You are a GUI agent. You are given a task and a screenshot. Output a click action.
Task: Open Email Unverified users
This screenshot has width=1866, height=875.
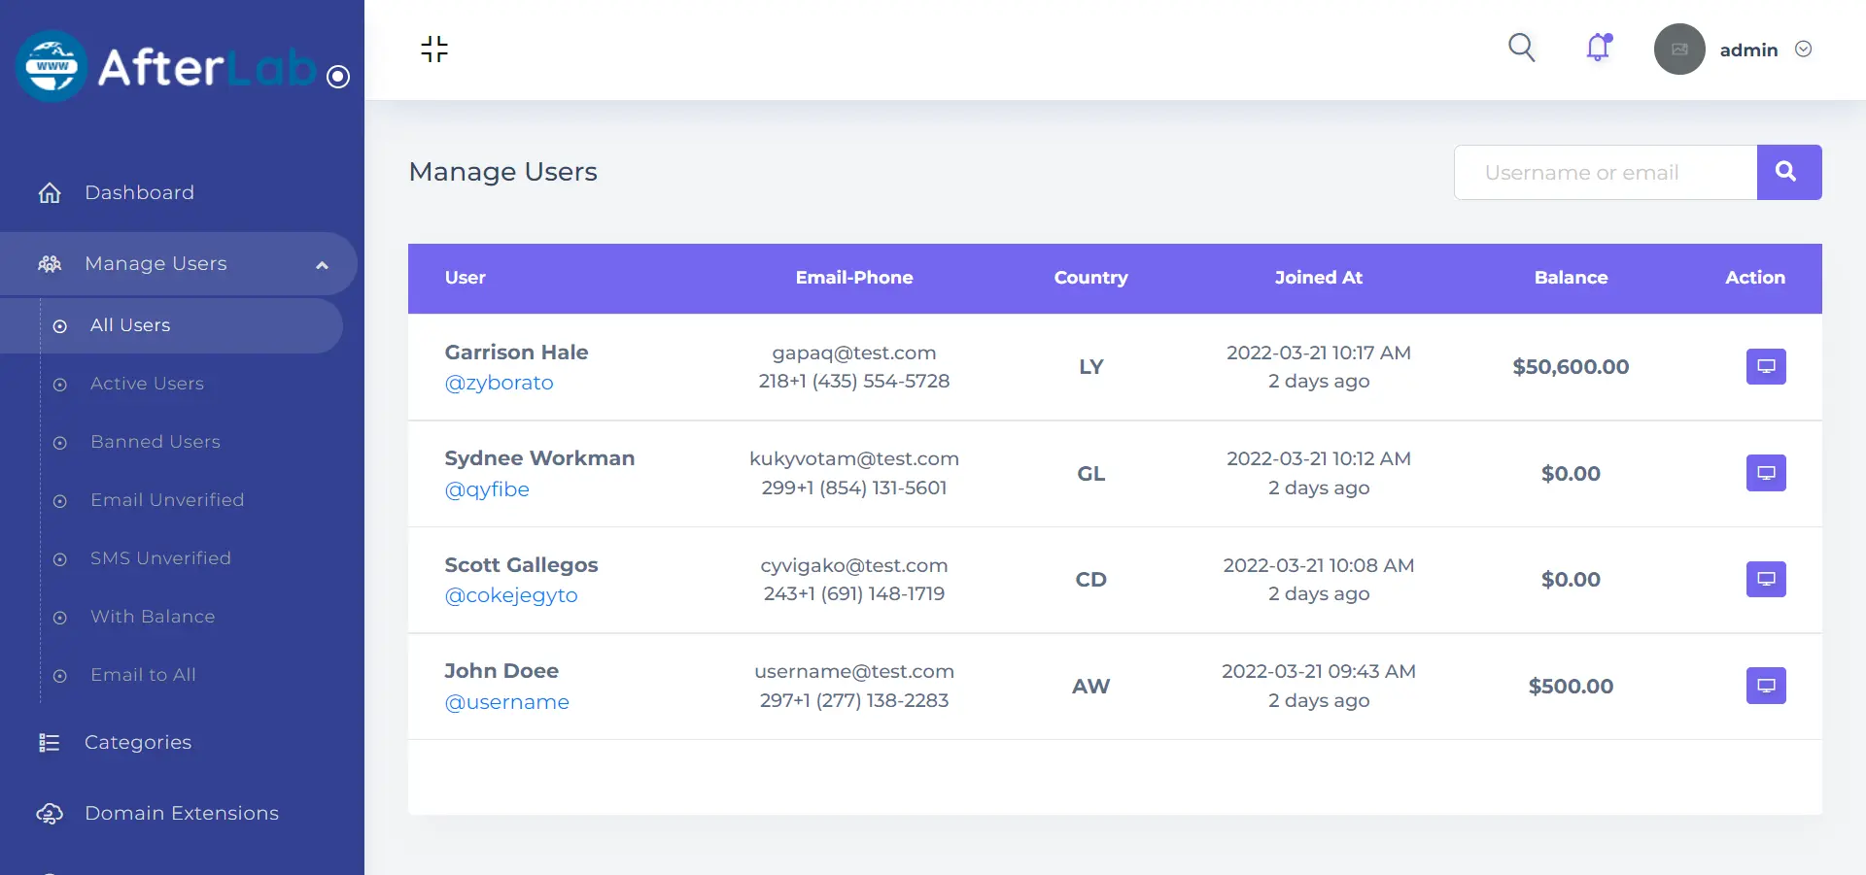click(167, 500)
